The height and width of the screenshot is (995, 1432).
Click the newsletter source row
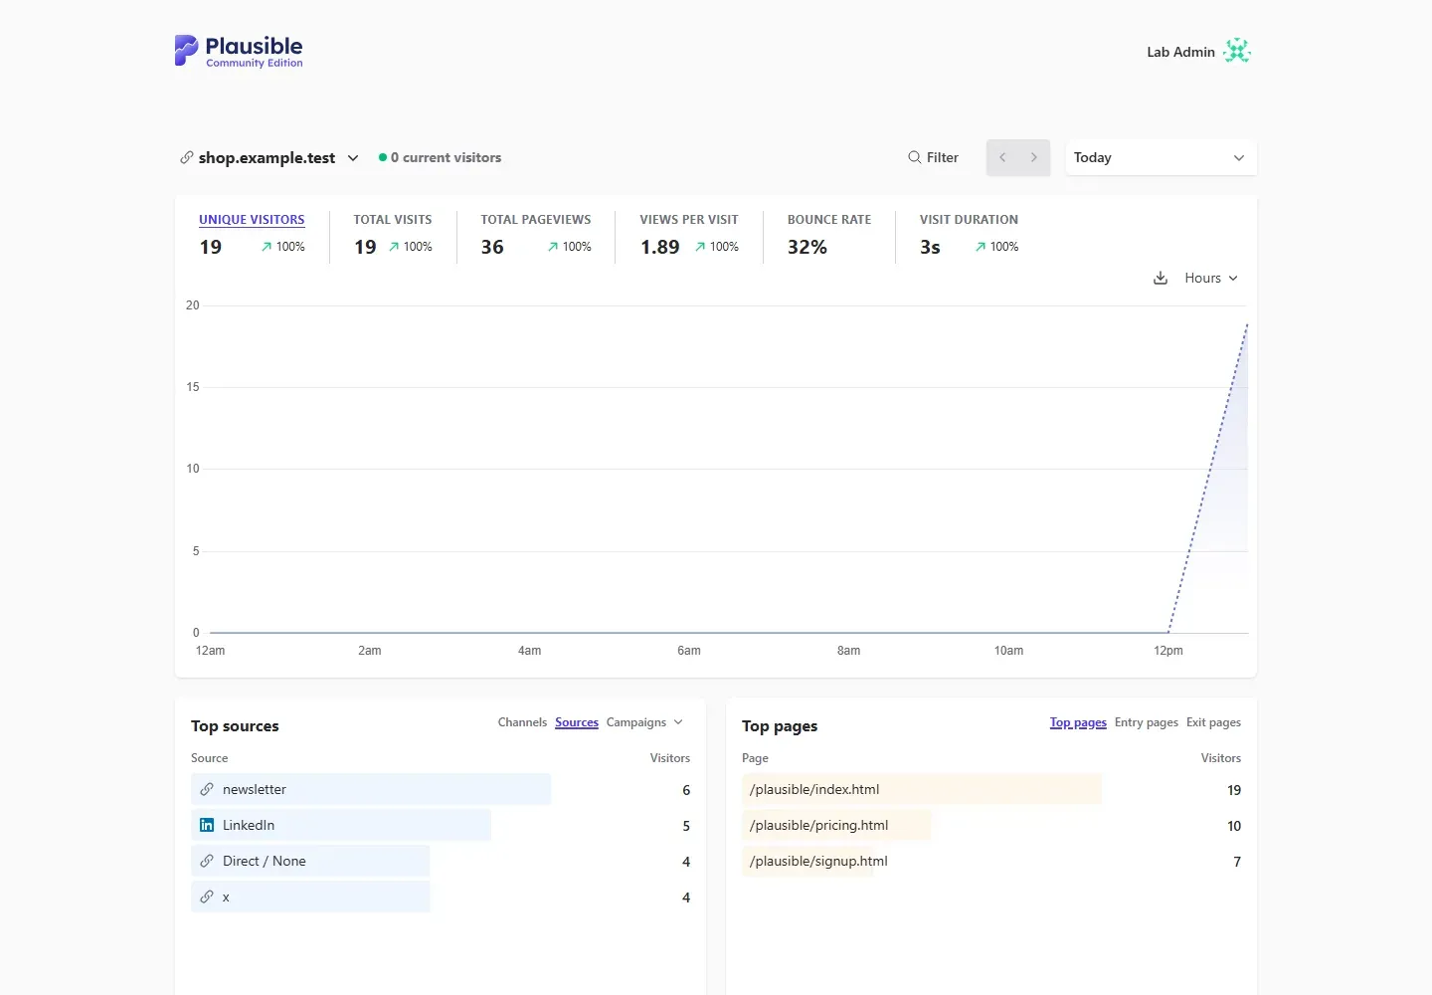click(x=441, y=789)
